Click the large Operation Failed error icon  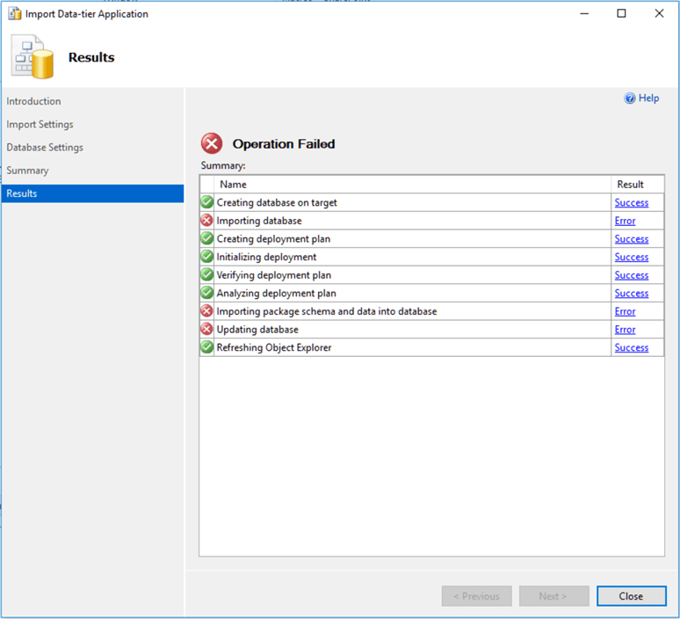212,143
